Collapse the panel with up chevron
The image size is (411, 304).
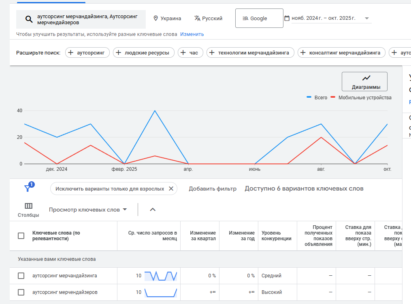point(153,210)
